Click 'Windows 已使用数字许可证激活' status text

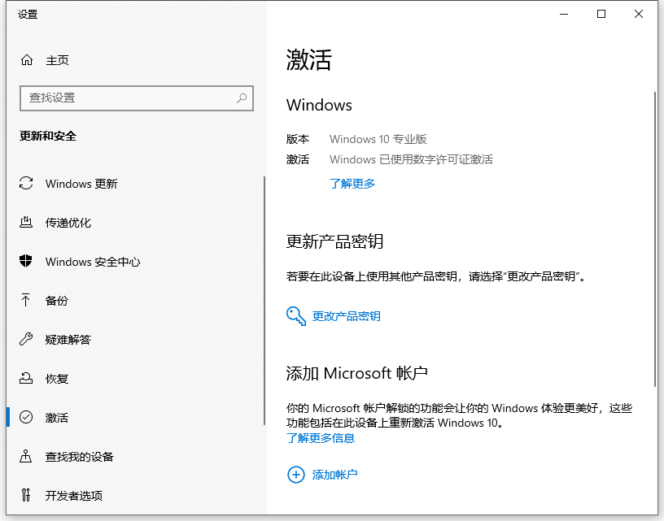411,159
